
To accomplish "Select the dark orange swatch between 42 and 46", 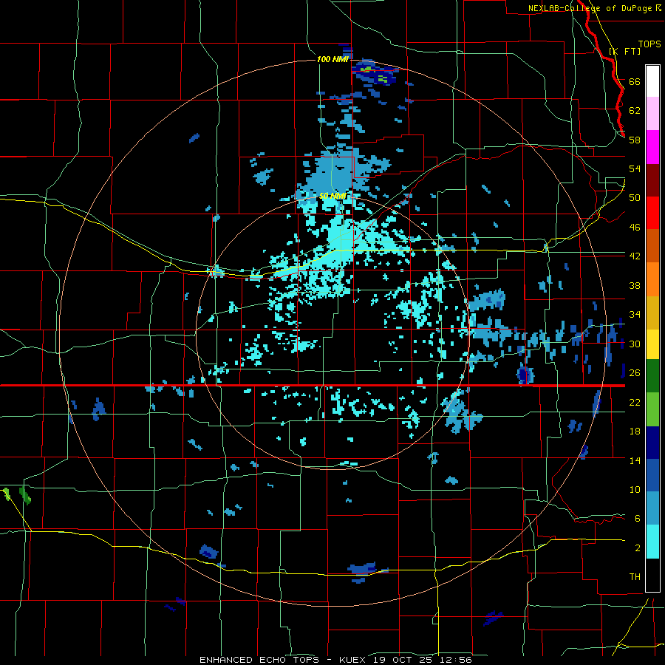I will pos(652,246).
